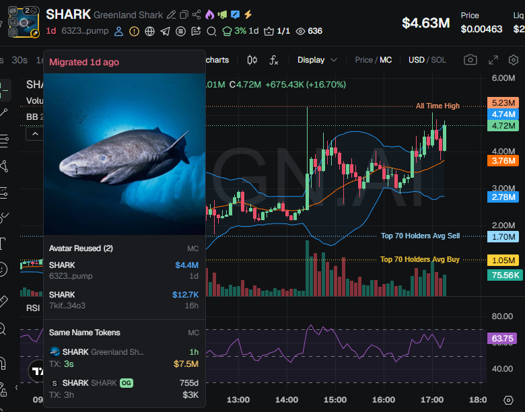The width and height of the screenshot is (525, 412).
Task: Click the @ icon on the token avatar
Action: pyautogui.click(x=13, y=32)
